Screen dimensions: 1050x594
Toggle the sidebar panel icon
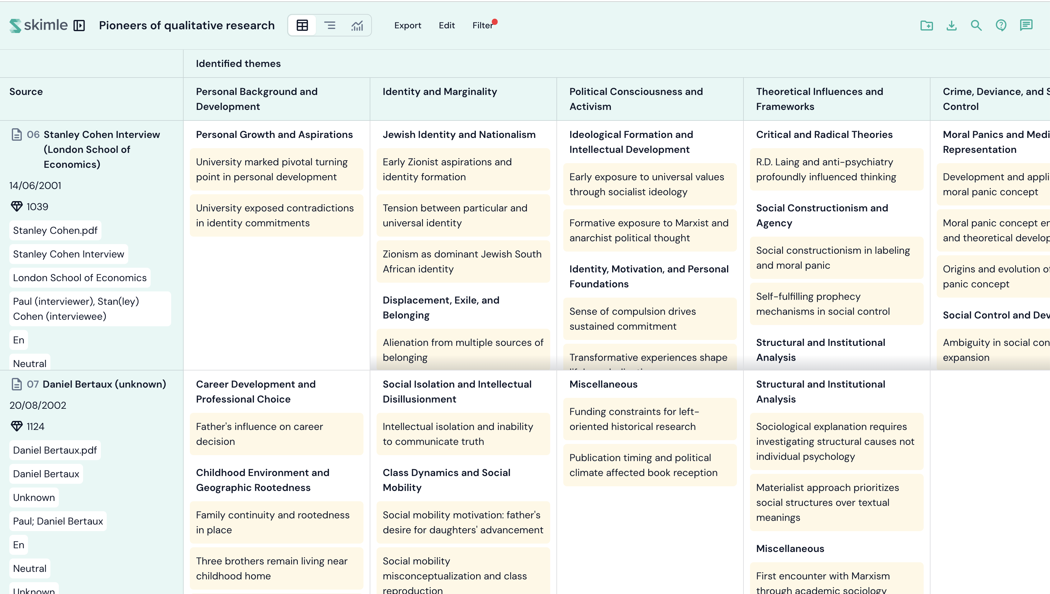[x=79, y=26]
